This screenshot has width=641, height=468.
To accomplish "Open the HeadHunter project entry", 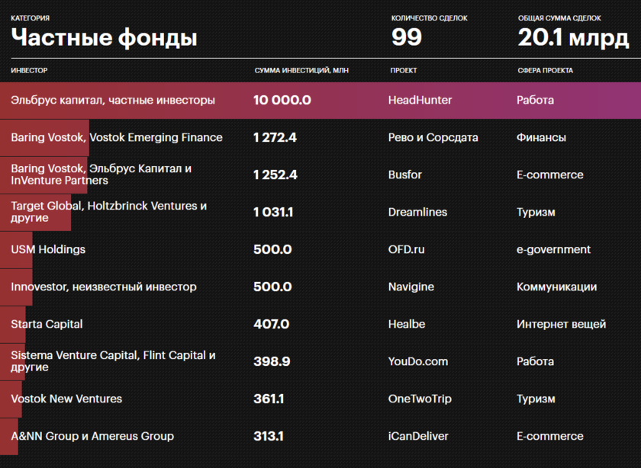I will 420,100.
